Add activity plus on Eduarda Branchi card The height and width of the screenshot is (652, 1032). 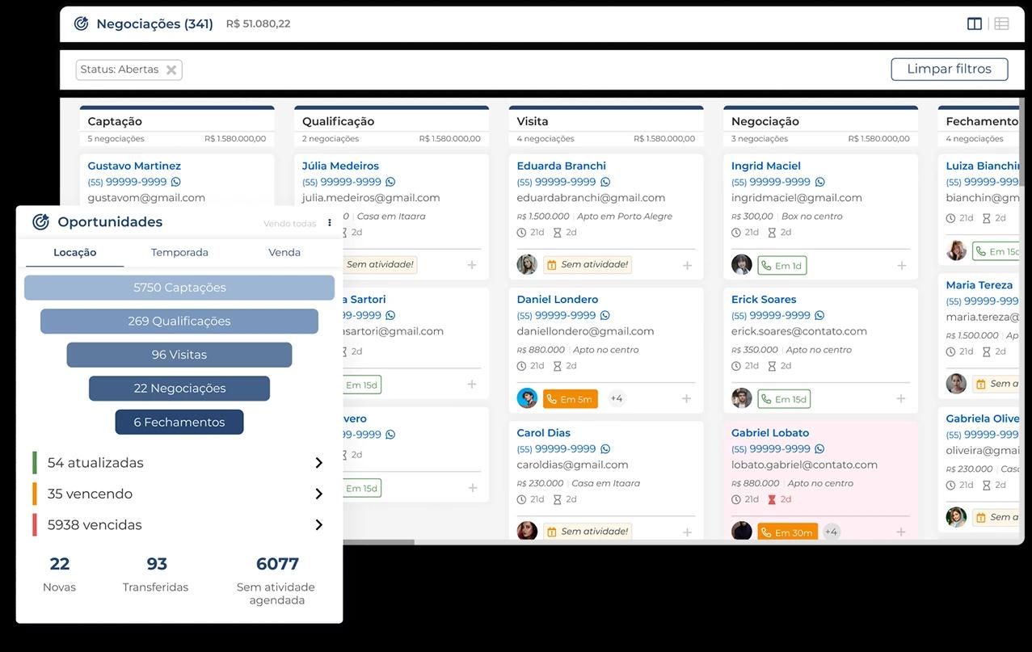click(687, 265)
